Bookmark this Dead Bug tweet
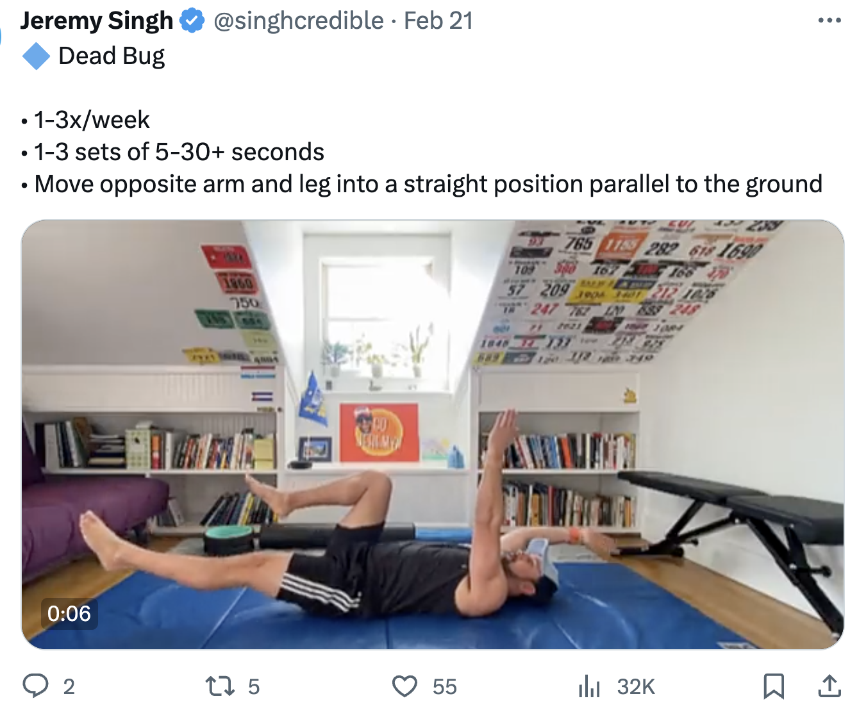The height and width of the screenshot is (719, 850). (774, 686)
